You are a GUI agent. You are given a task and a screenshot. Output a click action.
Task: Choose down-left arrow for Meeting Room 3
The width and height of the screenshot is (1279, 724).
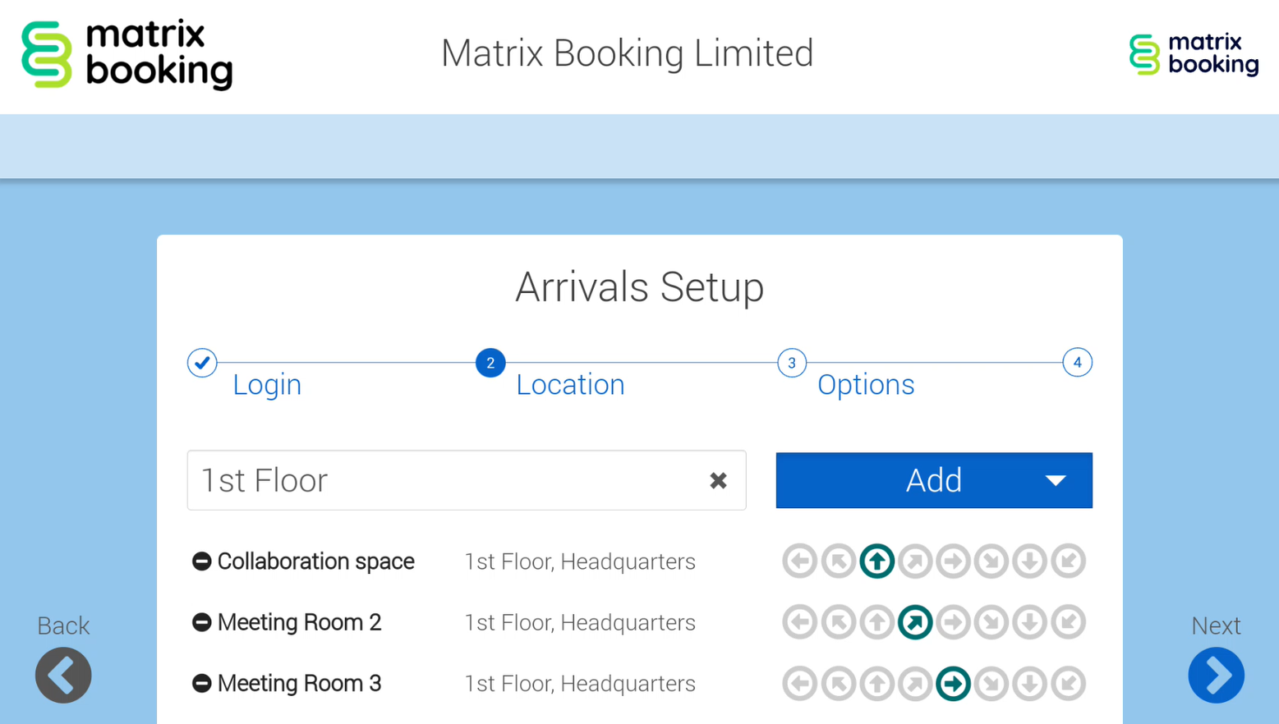[x=1068, y=684]
